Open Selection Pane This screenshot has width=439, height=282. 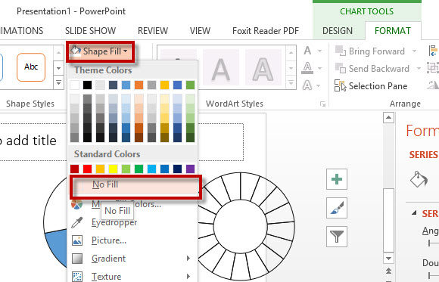coord(371,86)
